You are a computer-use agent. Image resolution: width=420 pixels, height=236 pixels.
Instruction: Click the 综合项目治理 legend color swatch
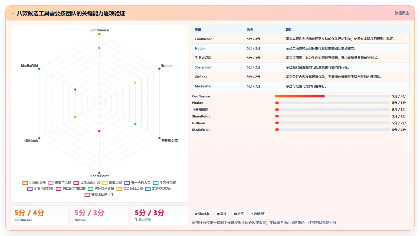[x=119, y=189]
